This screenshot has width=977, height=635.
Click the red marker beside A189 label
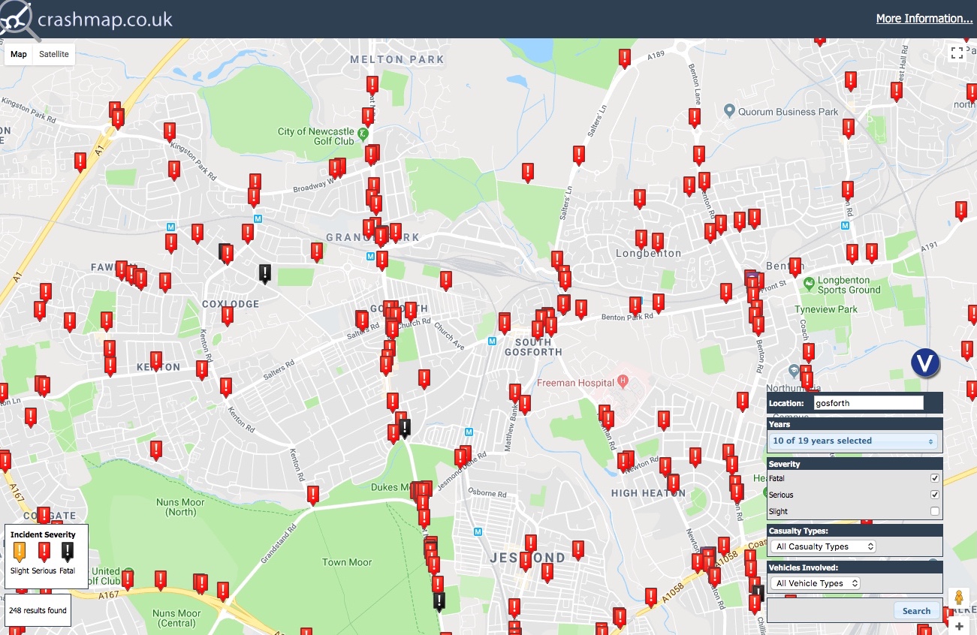tap(625, 58)
